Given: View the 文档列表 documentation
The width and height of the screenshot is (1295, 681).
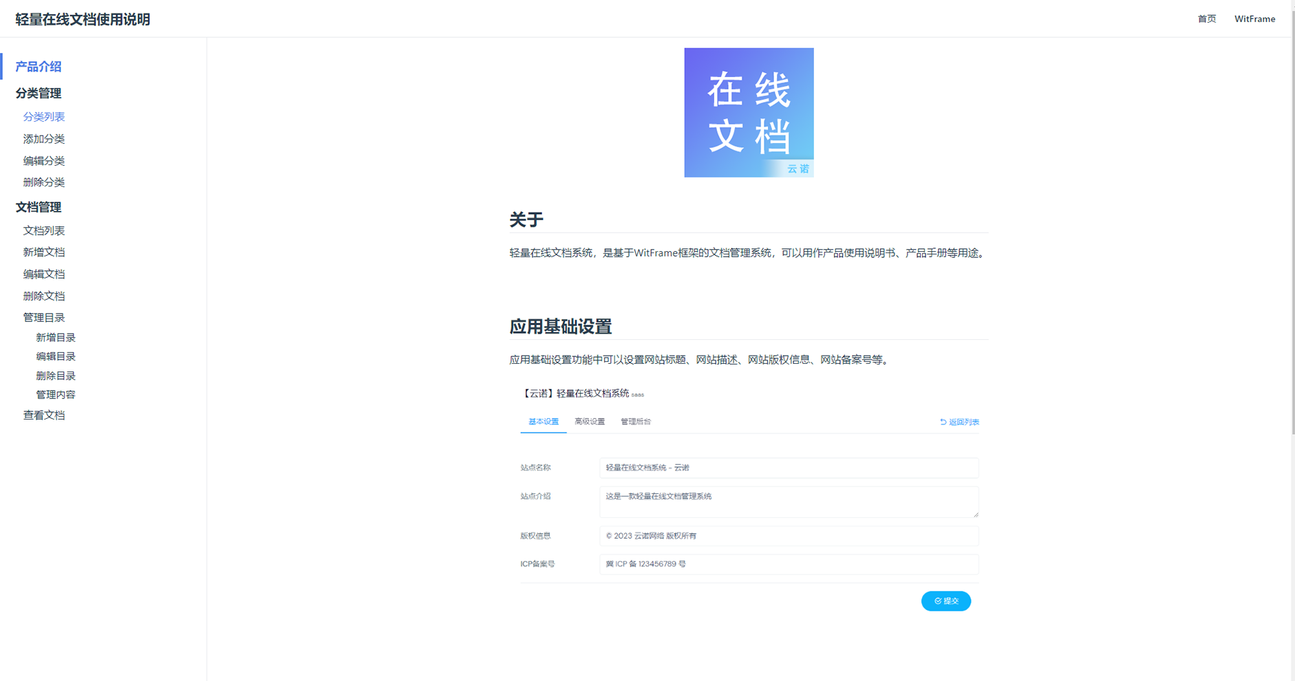Looking at the screenshot, I should tap(43, 230).
